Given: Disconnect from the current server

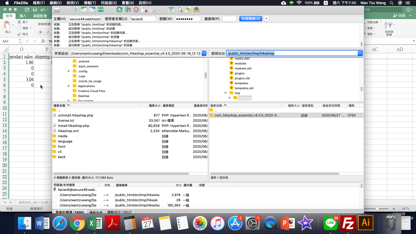Looking at the screenshot, I should coord(144,10).
